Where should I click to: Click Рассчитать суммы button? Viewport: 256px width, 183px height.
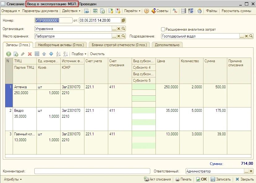pyautogui.click(x=236, y=11)
